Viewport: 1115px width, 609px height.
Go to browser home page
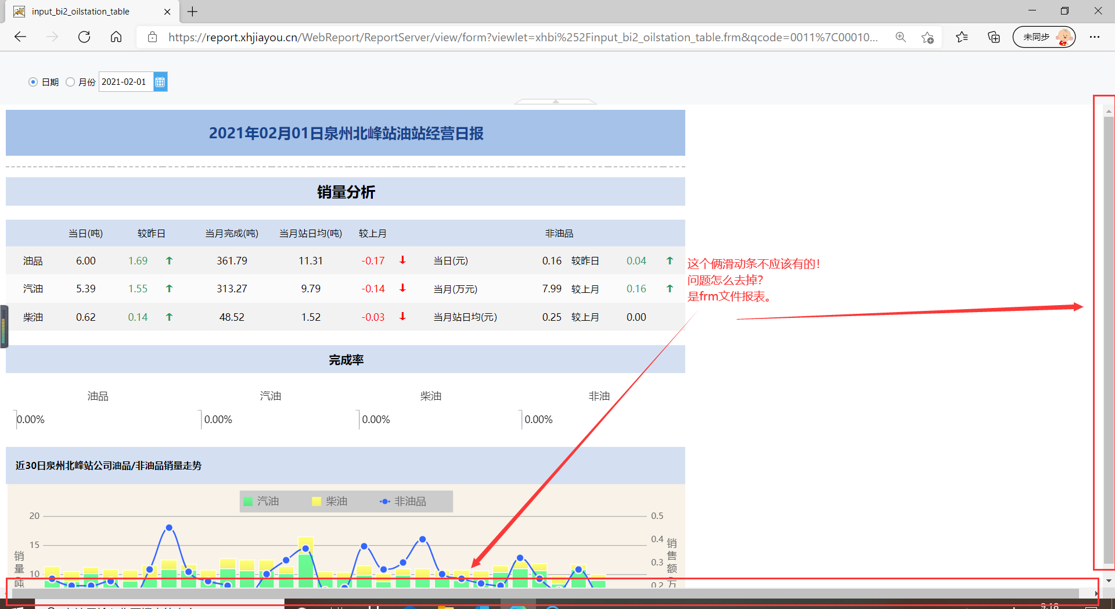click(116, 37)
